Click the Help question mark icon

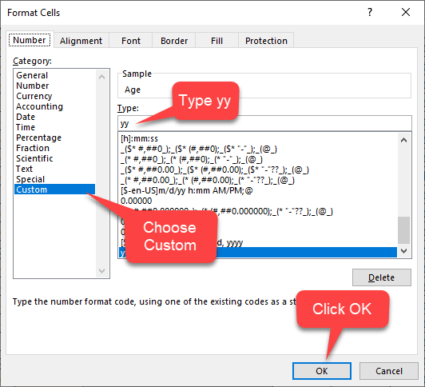click(x=370, y=12)
